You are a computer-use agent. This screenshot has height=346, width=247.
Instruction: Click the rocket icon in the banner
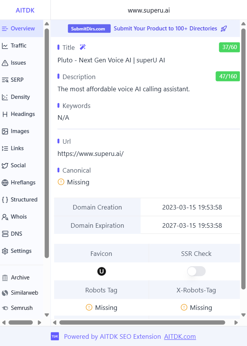[224, 29]
